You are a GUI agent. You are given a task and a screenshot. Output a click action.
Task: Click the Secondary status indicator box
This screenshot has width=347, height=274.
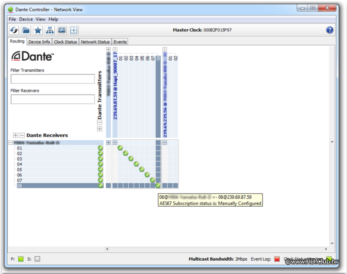[x=38, y=259]
